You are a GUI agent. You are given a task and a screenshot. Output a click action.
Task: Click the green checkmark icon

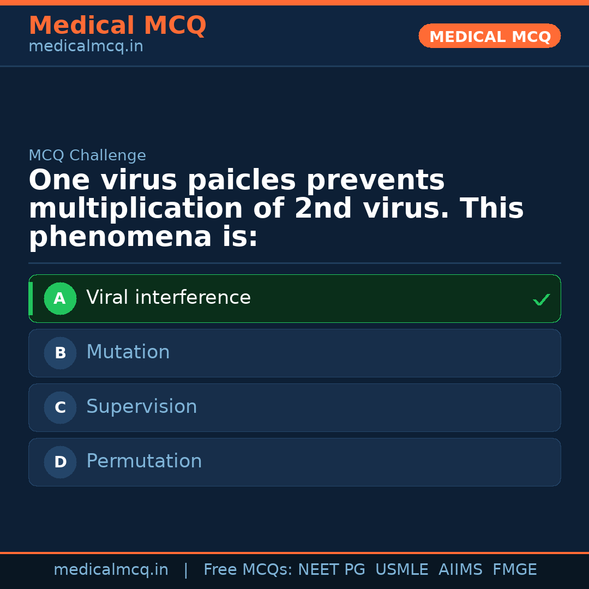coord(541,299)
